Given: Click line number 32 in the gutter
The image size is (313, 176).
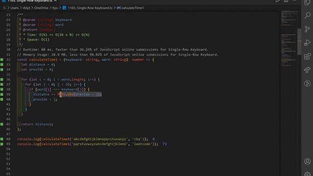Looking at the screenshot, I should coord(8,60).
